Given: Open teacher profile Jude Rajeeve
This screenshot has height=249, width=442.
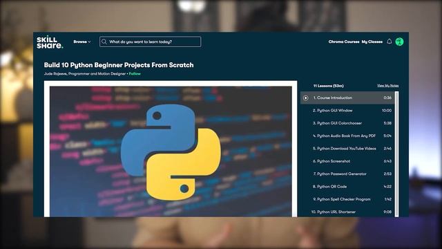Looking at the screenshot, I should click(56, 74).
